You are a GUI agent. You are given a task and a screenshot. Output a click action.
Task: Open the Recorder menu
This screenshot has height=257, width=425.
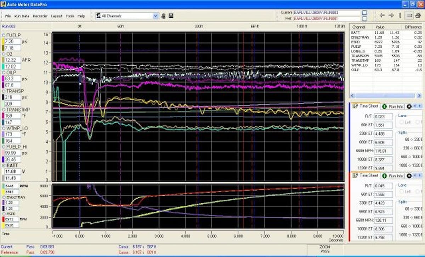coord(40,16)
